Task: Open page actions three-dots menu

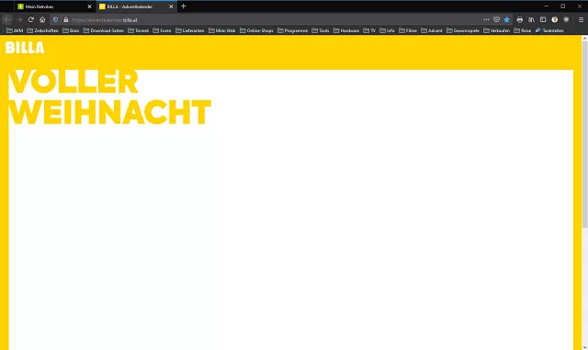Action: (486, 19)
